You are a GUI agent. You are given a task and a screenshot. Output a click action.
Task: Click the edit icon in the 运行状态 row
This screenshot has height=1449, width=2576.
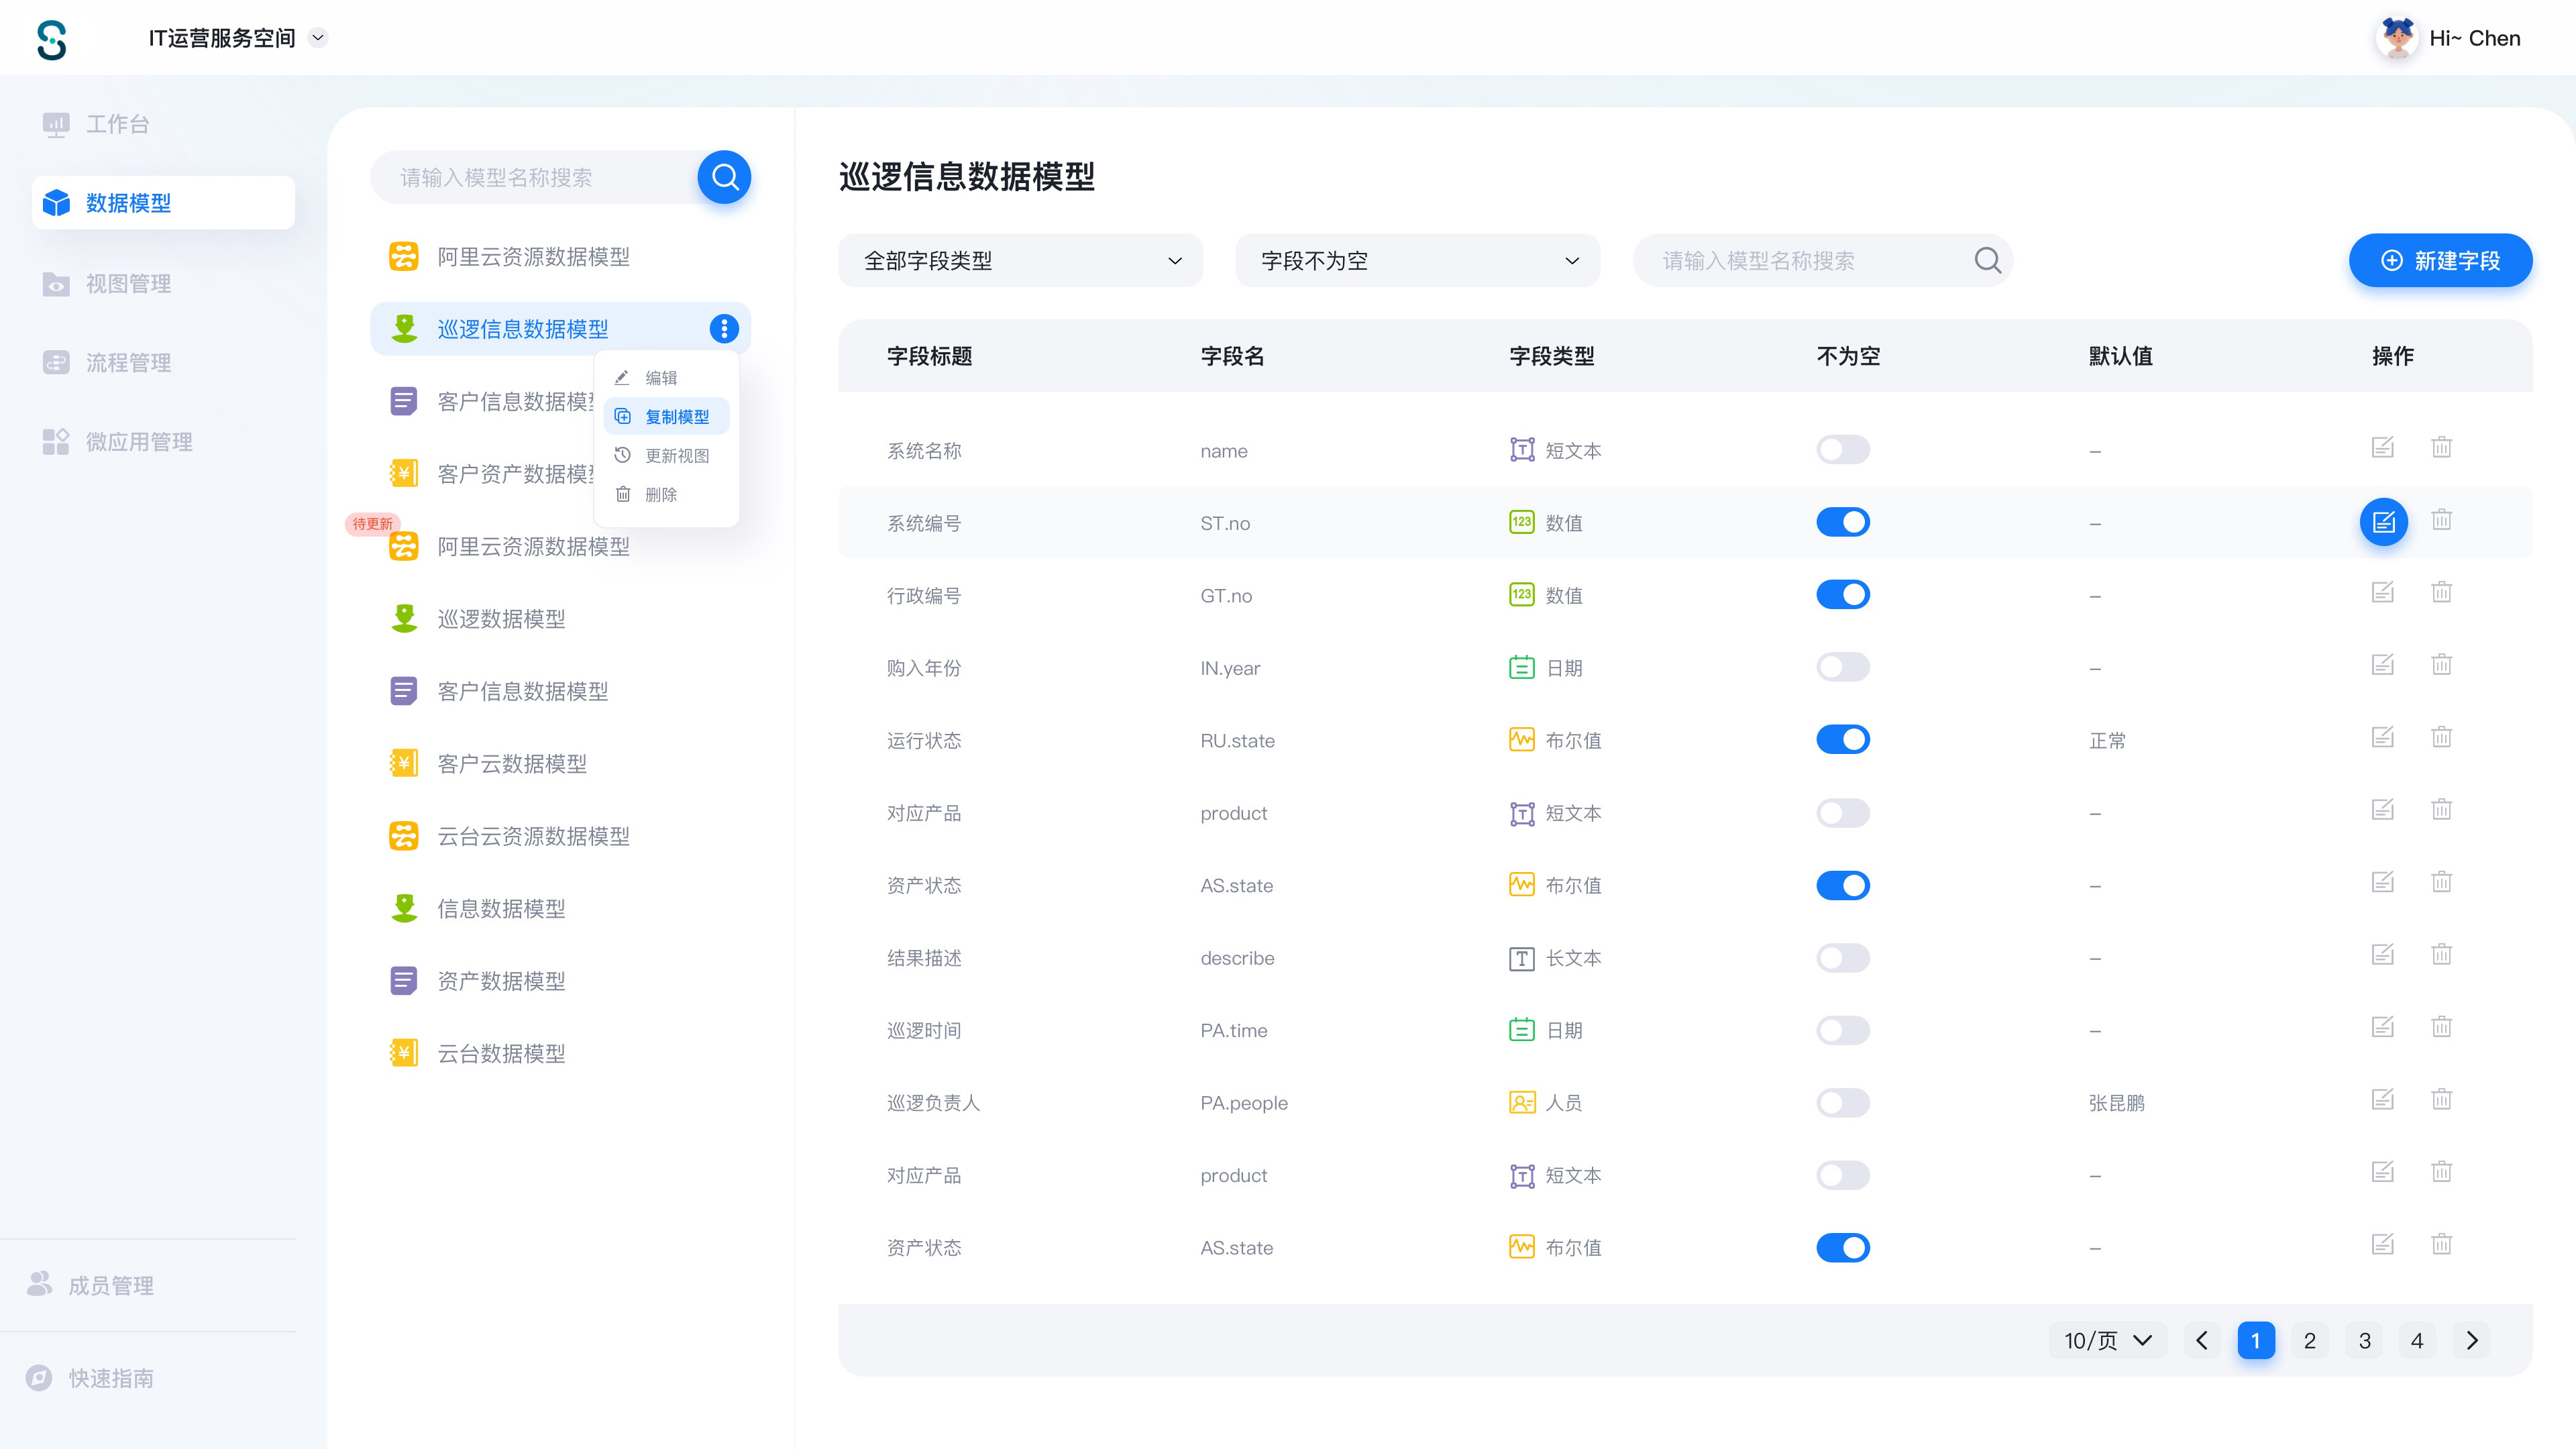2382,737
